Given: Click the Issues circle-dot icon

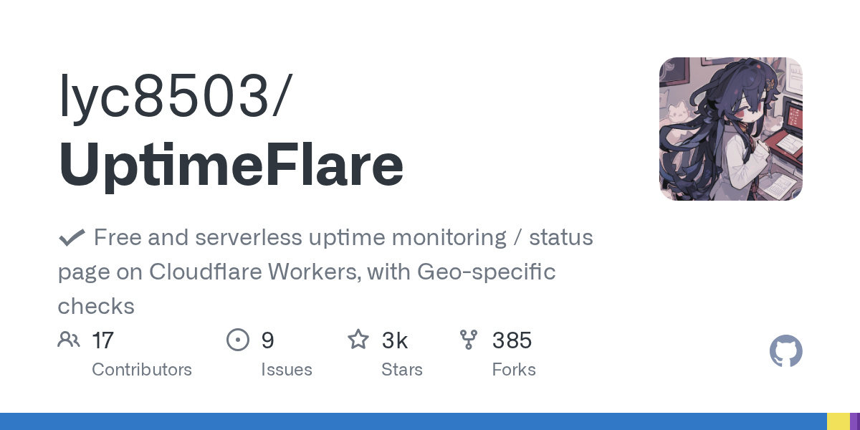Looking at the screenshot, I should point(237,340).
